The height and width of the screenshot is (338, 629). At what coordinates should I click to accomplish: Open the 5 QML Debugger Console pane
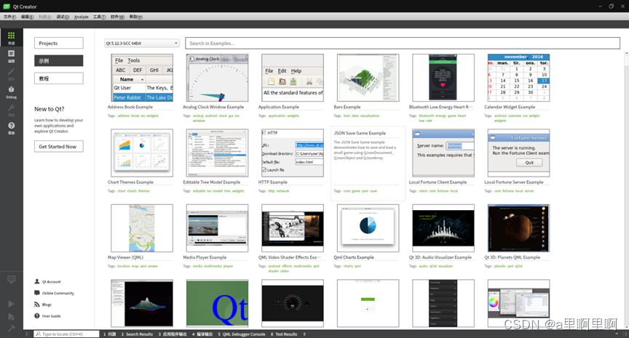(242, 334)
